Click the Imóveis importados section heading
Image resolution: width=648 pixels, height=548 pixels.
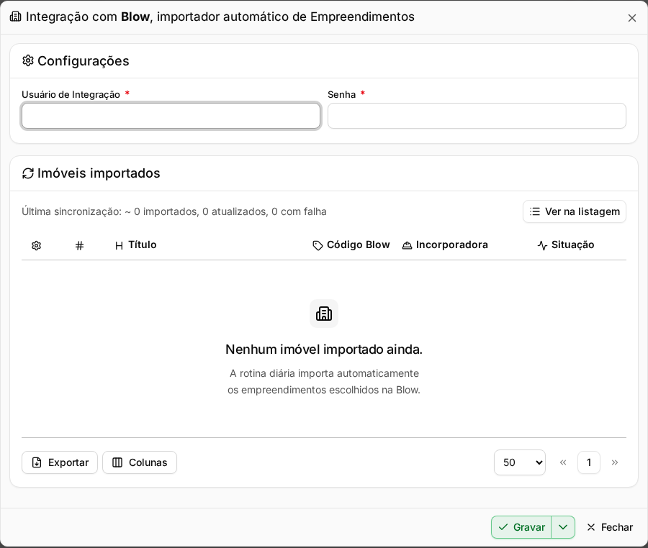(x=99, y=173)
